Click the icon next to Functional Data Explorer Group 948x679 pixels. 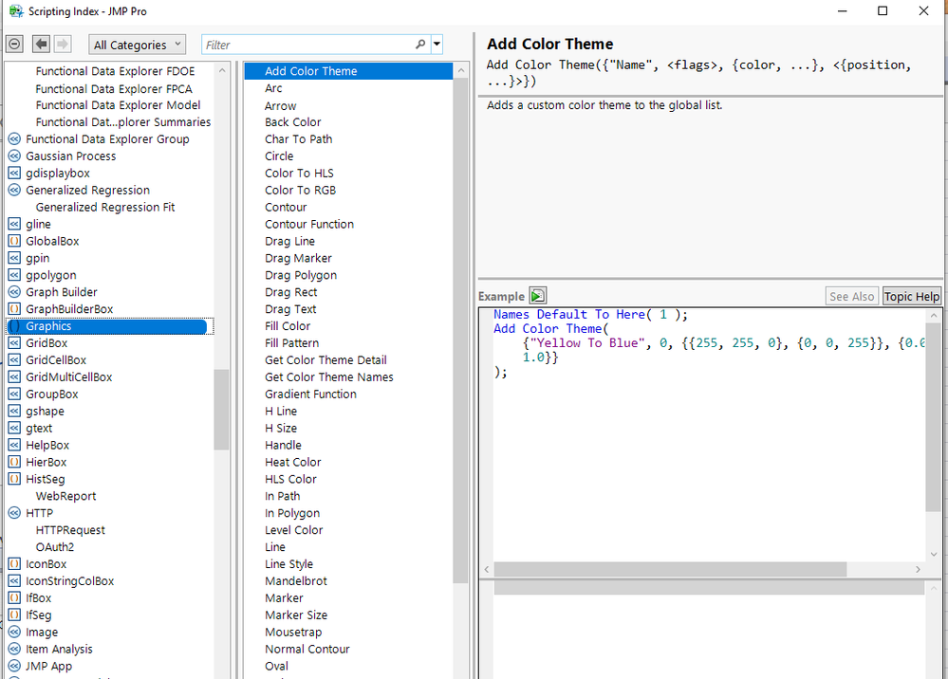[14, 139]
